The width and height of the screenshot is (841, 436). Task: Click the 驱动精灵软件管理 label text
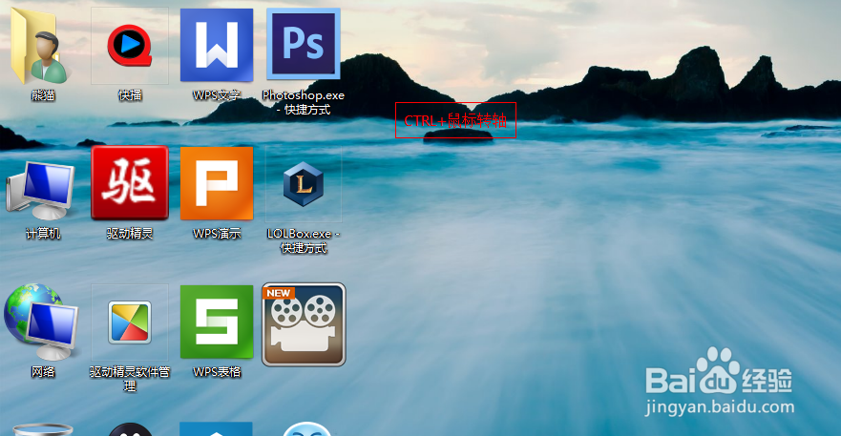[x=130, y=379]
